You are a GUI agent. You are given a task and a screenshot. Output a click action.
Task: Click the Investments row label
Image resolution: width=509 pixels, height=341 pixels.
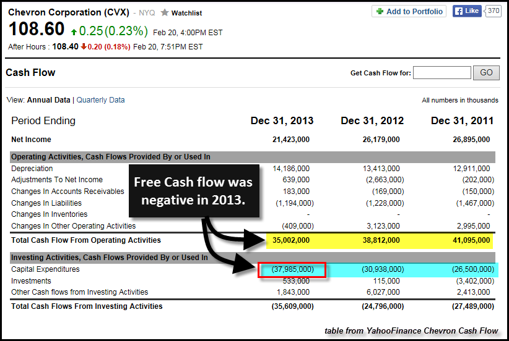click(31, 281)
